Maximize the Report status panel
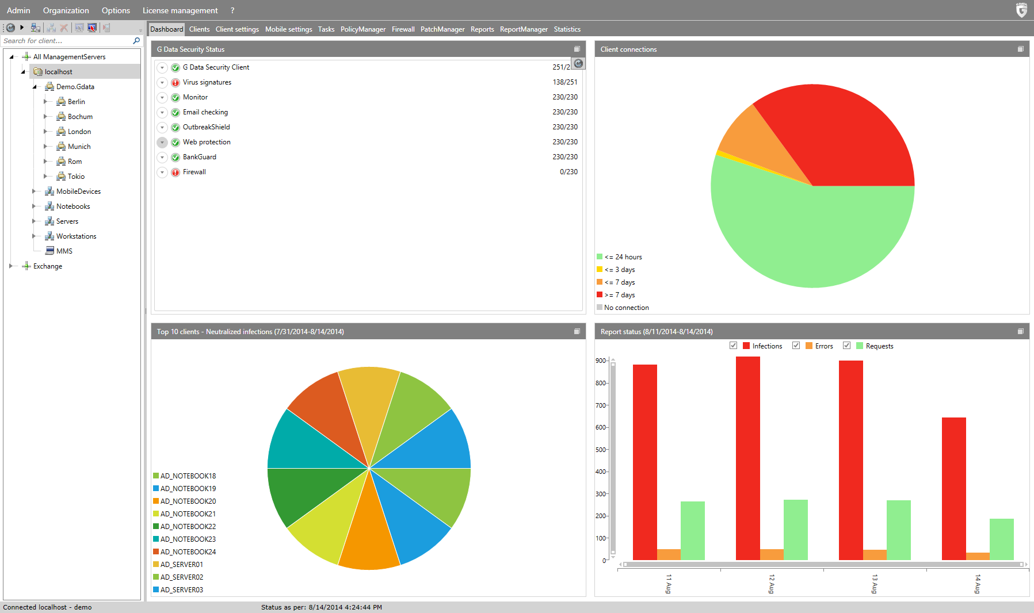The height and width of the screenshot is (613, 1034). (1021, 332)
